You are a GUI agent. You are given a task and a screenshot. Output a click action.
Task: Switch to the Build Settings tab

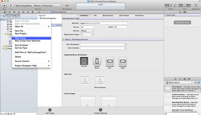(x=108, y=15)
